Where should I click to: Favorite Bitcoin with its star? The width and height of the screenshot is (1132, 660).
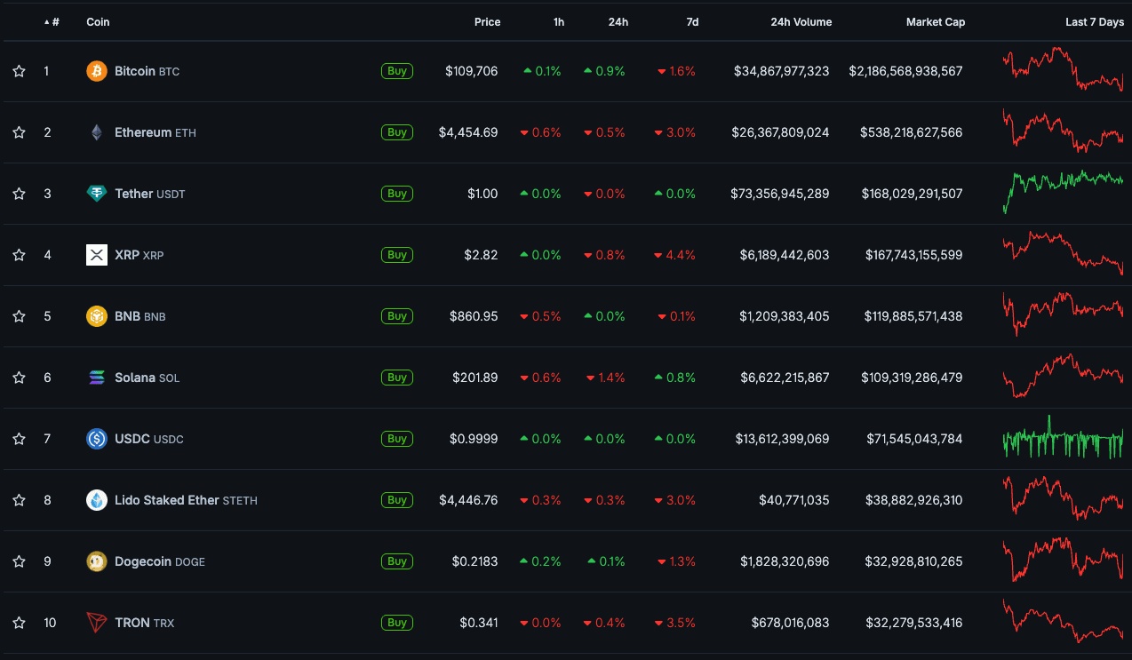19,71
